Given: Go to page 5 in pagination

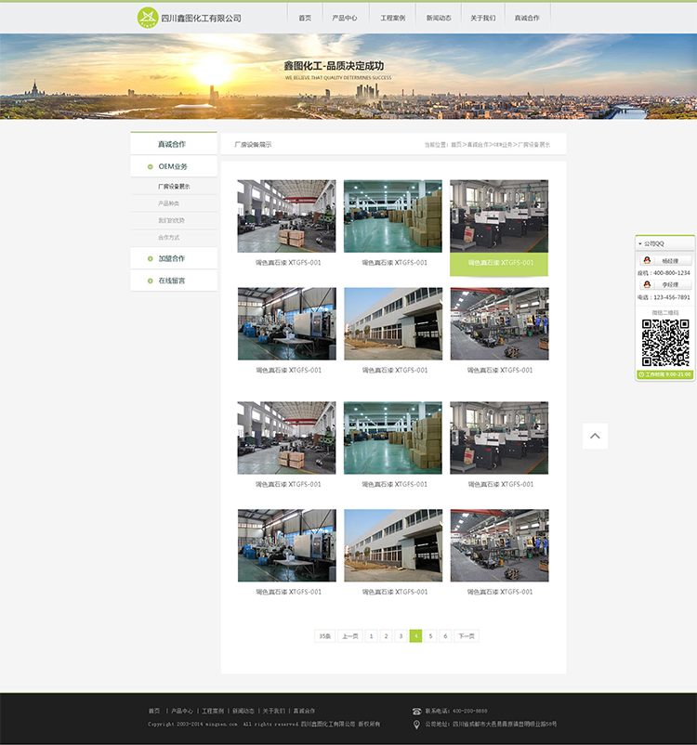Looking at the screenshot, I should click(430, 636).
